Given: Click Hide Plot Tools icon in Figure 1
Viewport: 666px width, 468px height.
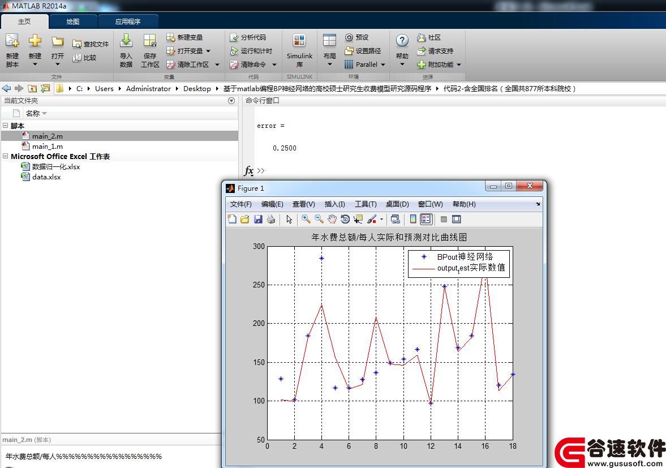Looking at the screenshot, I should tap(444, 219).
